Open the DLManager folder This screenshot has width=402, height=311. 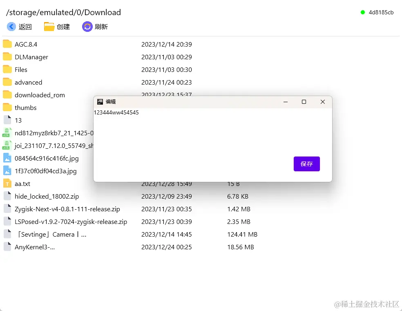31,57
